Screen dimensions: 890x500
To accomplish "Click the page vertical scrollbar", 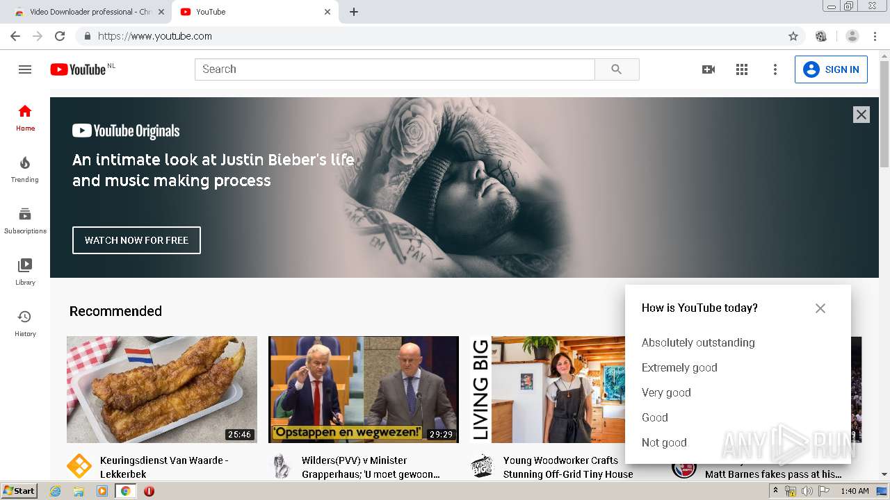I will pyautogui.click(x=884, y=115).
